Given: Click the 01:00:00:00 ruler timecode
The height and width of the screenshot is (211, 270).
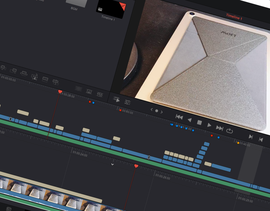Looking at the screenshot, I should 8,79.
